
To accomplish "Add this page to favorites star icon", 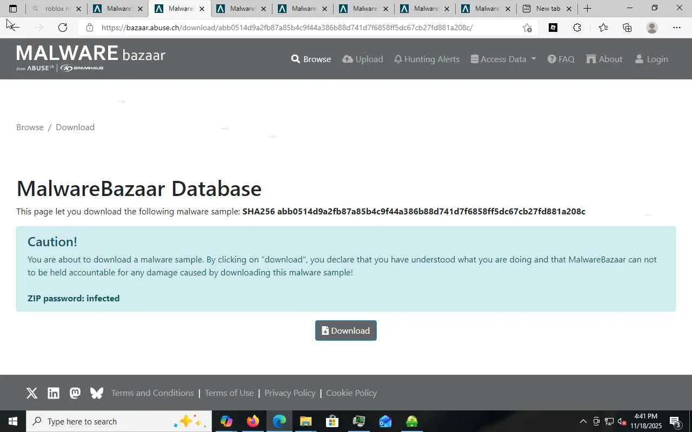I will (x=527, y=28).
